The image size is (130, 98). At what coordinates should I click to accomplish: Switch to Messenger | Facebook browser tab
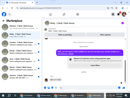pyautogui.click(x=20, y=3)
